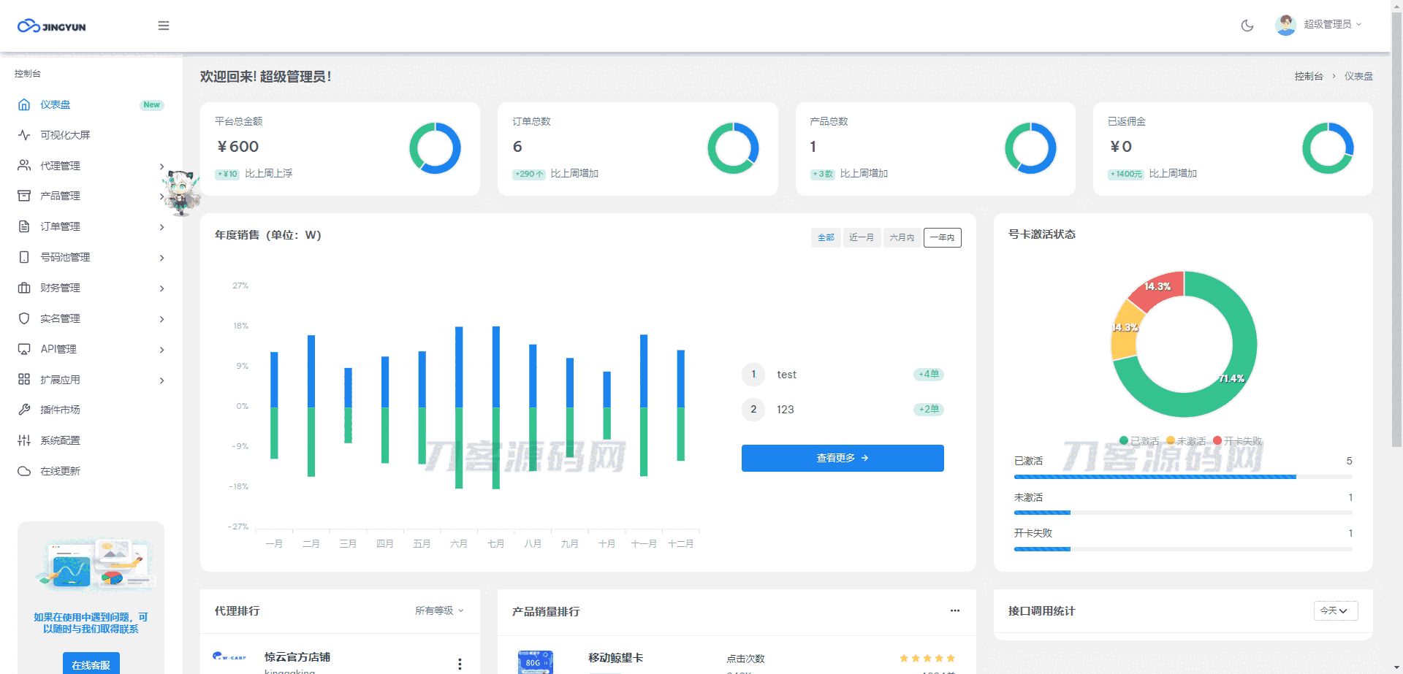This screenshot has height=674, width=1403.
Task: Open 系统配置 settings sliders icon
Action: click(x=24, y=440)
